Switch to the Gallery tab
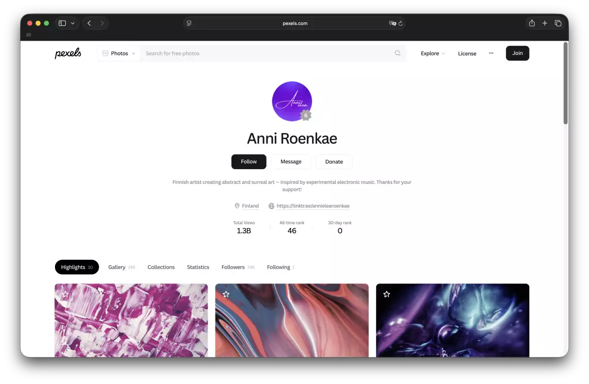The height and width of the screenshot is (384, 589). pyautogui.click(x=121, y=267)
